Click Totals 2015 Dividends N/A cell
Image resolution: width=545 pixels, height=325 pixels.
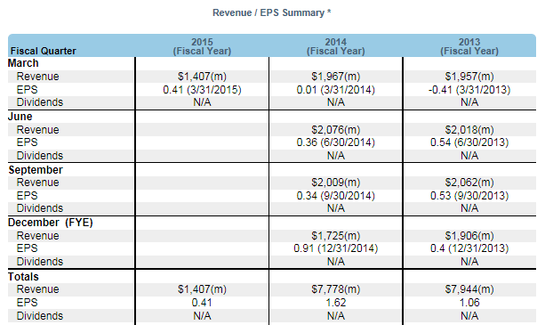(202, 315)
